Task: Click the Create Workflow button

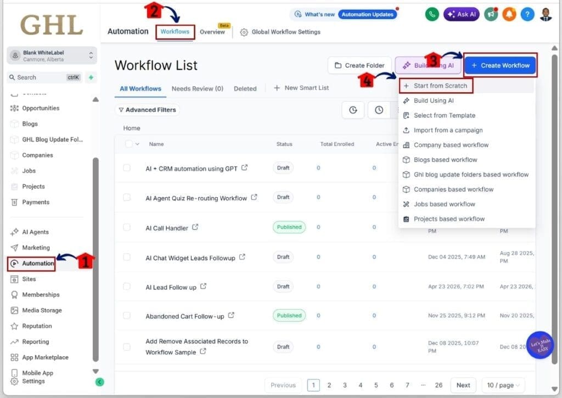Action: [x=501, y=65]
